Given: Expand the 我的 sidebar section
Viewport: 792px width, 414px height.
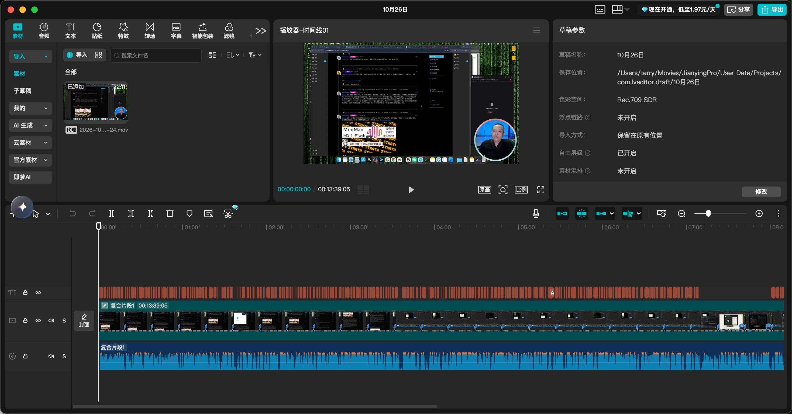Looking at the screenshot, I should [x=31, y=108].
